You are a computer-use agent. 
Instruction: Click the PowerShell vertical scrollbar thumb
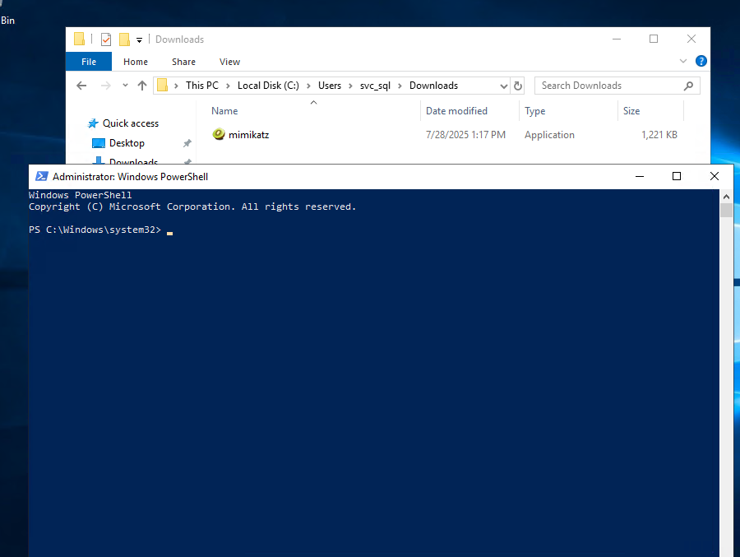click(x=726, y=211)
